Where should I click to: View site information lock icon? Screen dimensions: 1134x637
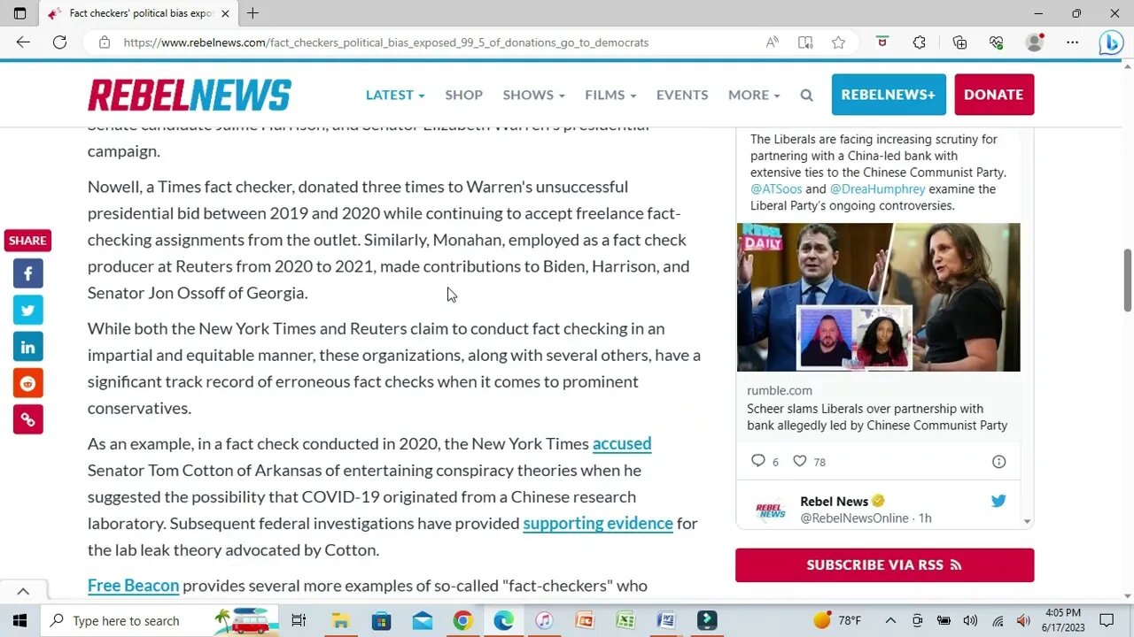[105, 42]
